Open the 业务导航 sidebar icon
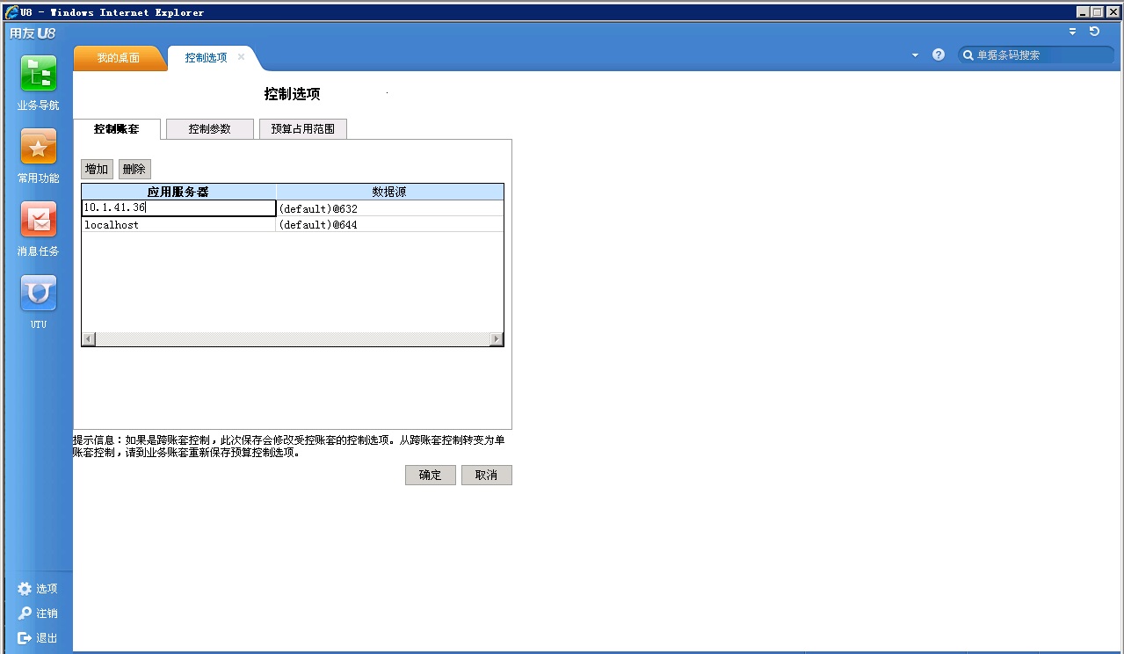Screen dimensions: 1124x654 [x=39, y=74]
